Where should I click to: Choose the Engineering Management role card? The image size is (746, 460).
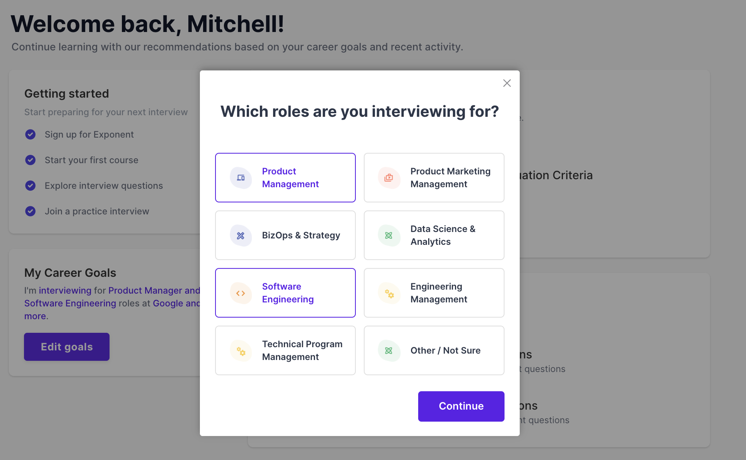click(434, 293)
